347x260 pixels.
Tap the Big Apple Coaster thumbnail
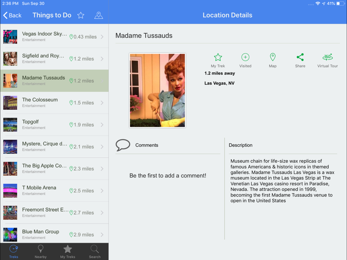[x=10, y=169]
